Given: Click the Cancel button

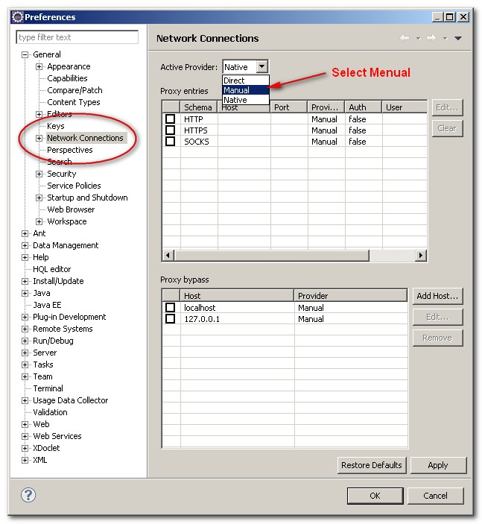Looking at the screenshot, I should pyautogui.click(x=435, y=496).
